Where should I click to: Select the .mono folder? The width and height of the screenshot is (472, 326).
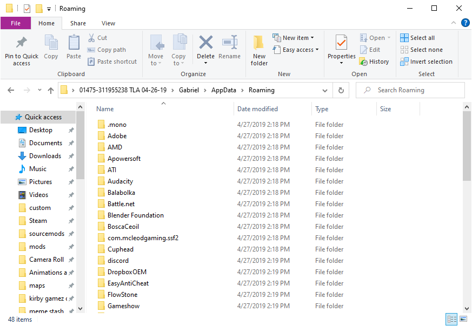(x=117, y=125)
